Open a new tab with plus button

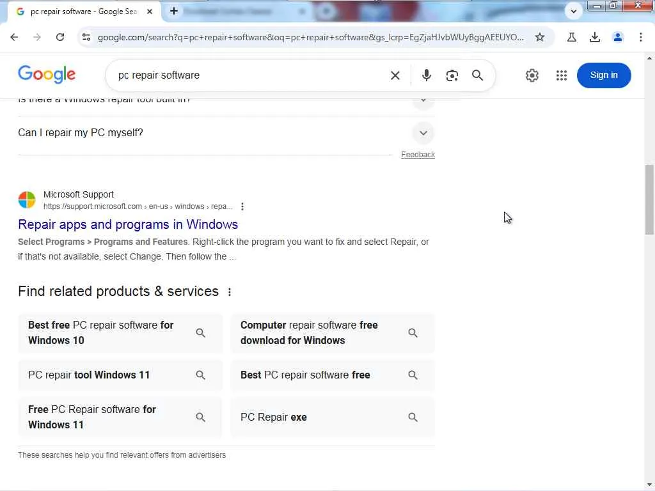(x=174, y=12)
